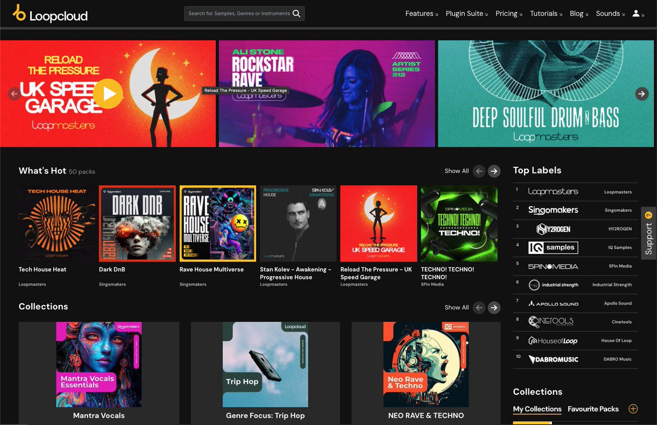Click 5Pin Media under TECHNO! pack

click(x=433, y=284)
